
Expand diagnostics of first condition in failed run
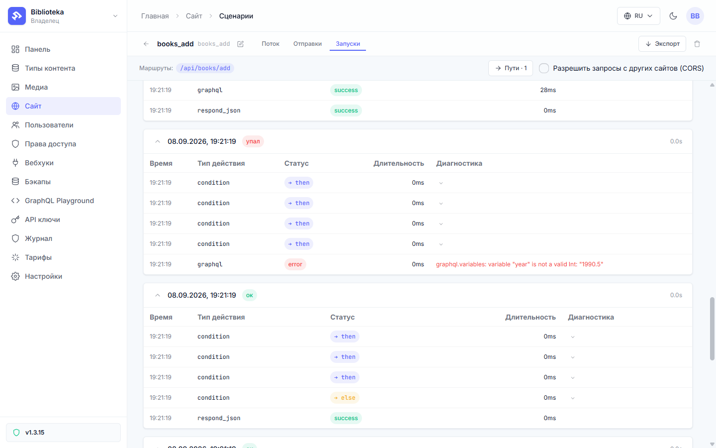[x=441, y=183]
